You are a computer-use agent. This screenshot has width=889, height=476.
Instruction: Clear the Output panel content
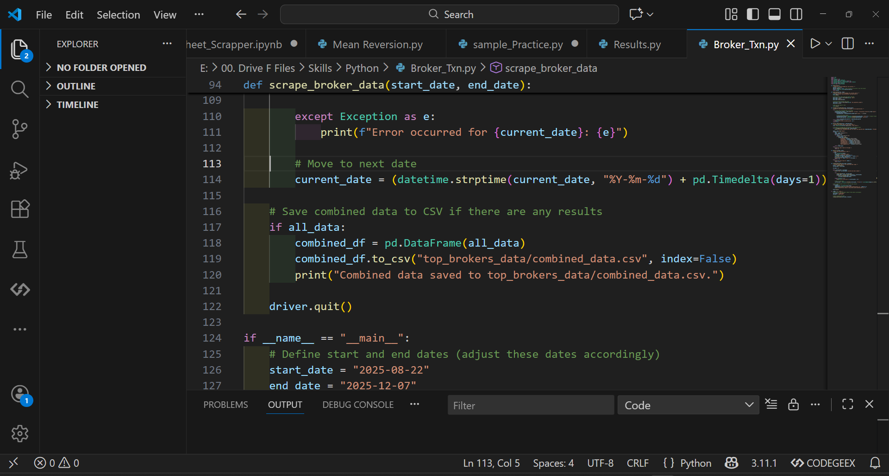(x=771, y=404)
